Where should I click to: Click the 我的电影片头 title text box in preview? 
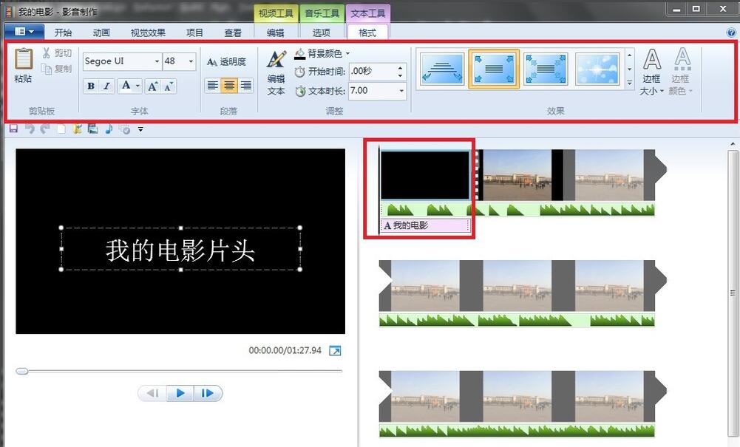[180, 249]
